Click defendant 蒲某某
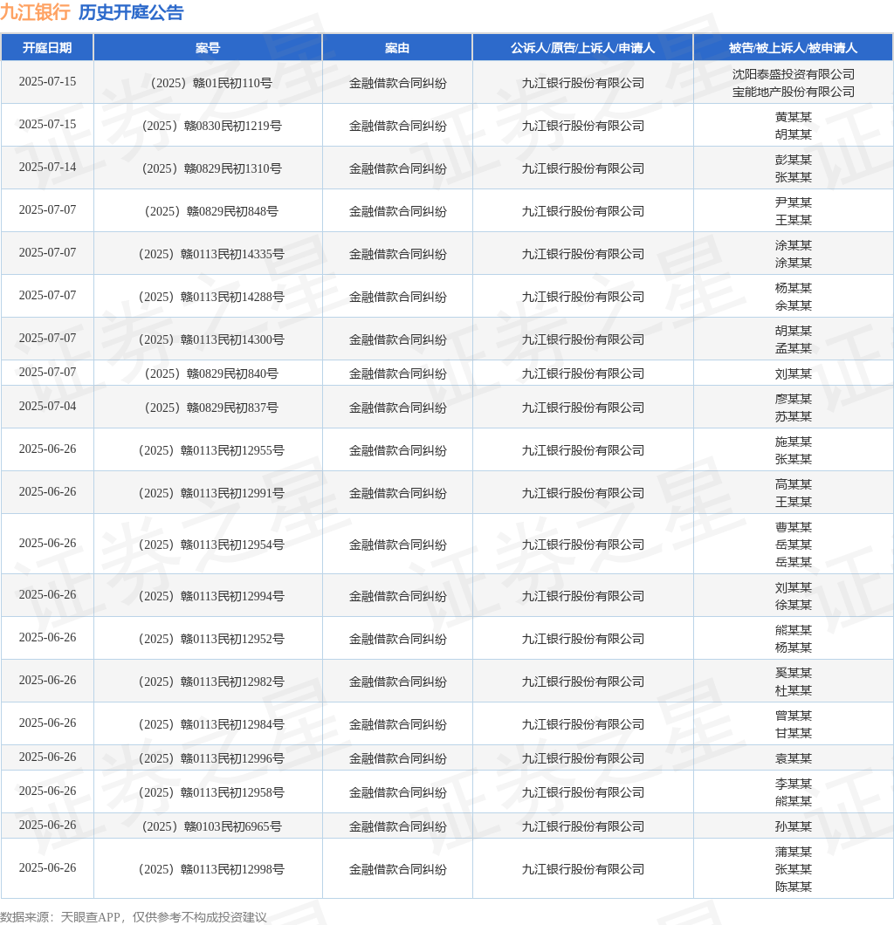894x925 pixels. click(793, 852)
